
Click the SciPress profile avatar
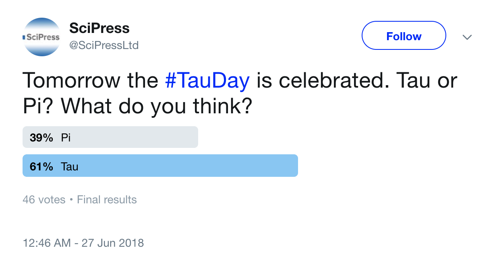tap(41, 37)
